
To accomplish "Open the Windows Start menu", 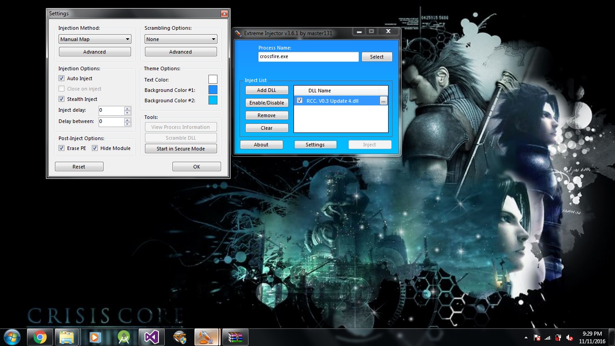I will (x=11, y=337).
